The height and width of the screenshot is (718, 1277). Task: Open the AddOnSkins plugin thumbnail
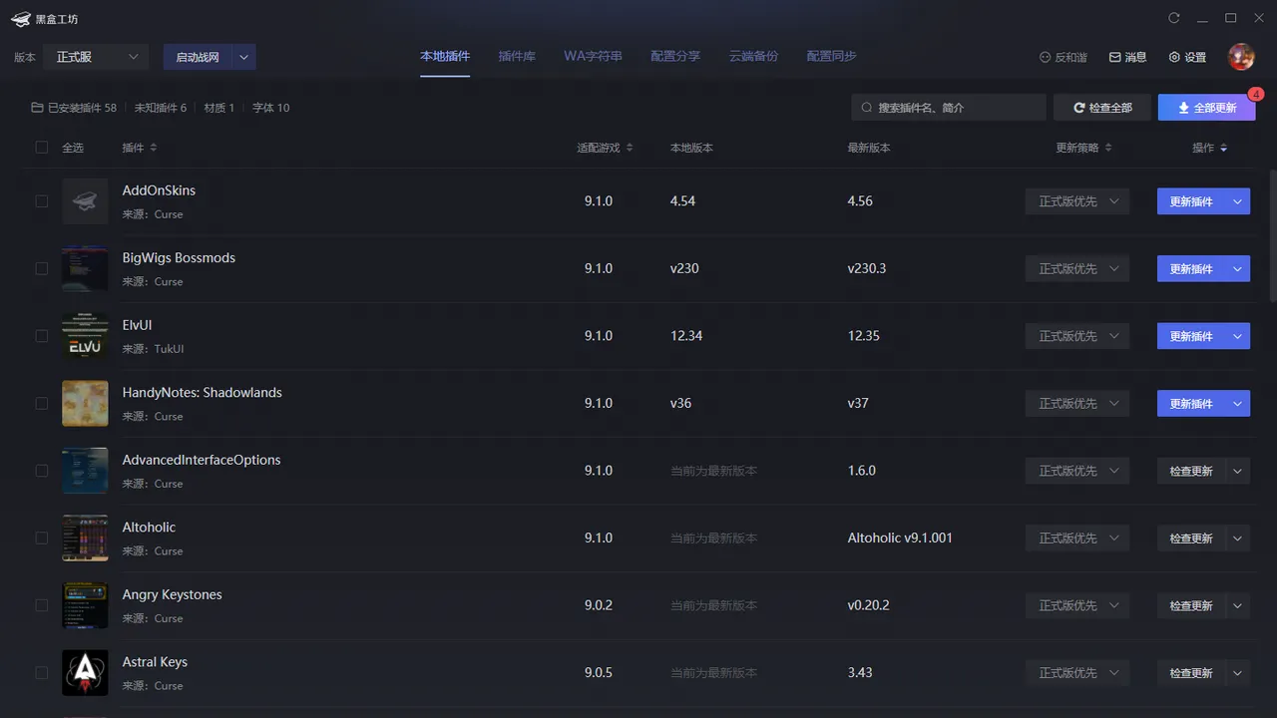[85, 201]
